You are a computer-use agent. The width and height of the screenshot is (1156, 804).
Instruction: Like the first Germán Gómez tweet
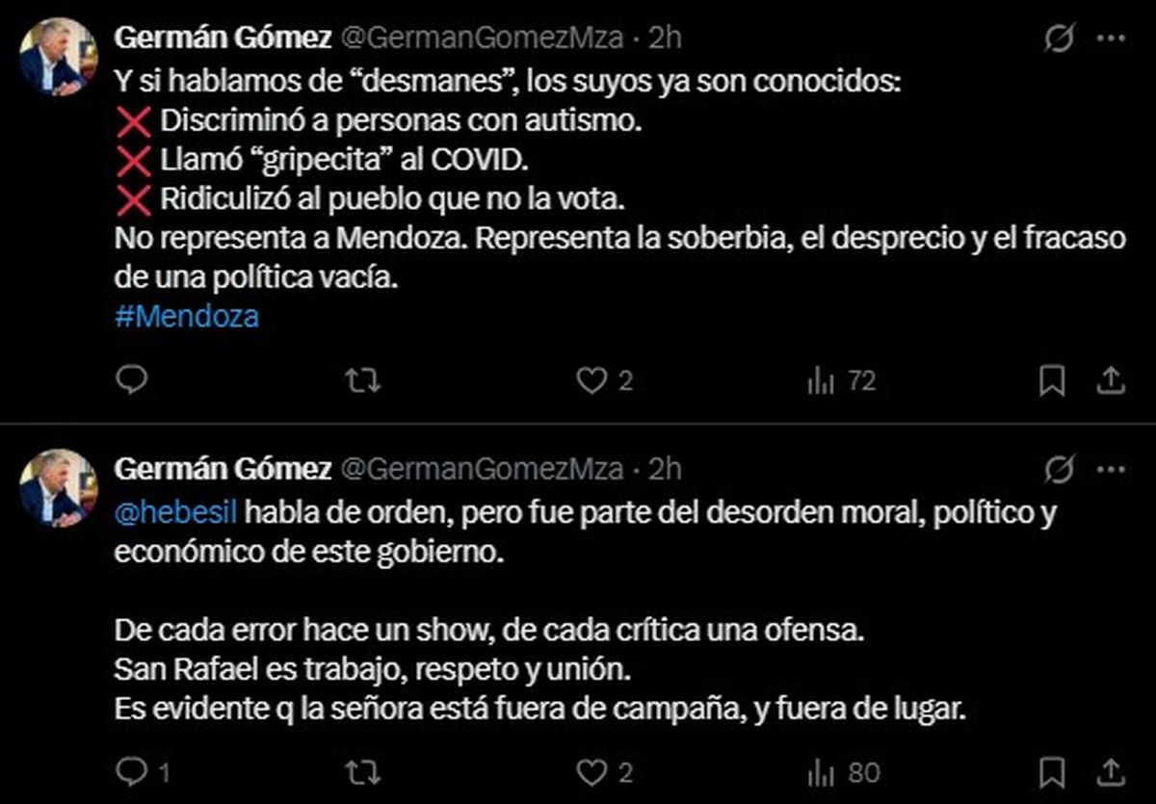(591, 380)
